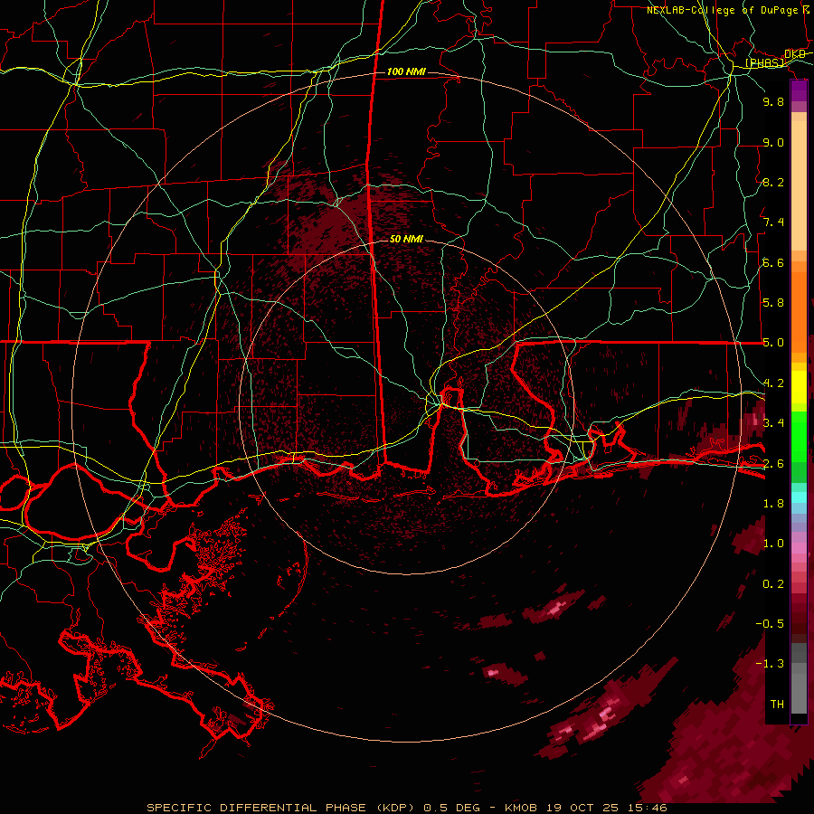Click the yellow segment of the color bar
Viewport: 814px width, 814px height.
(799, 387)
